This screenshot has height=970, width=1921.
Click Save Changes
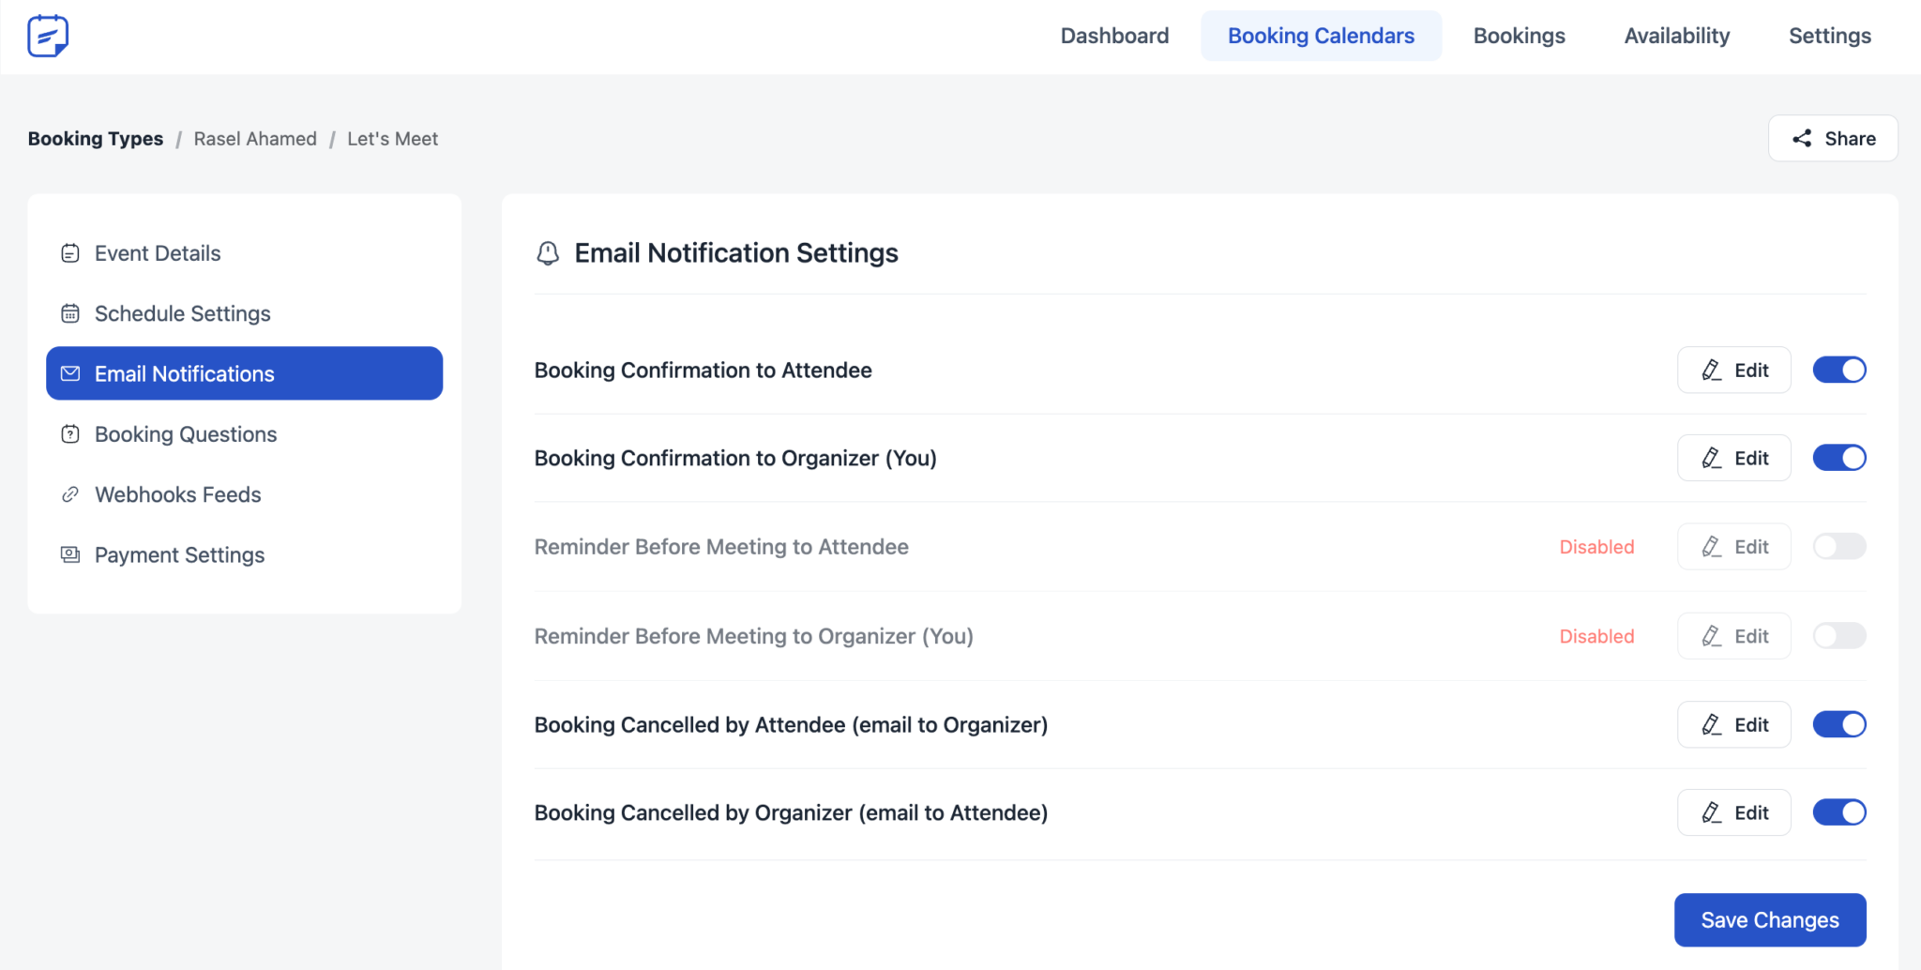point(1769,920)
